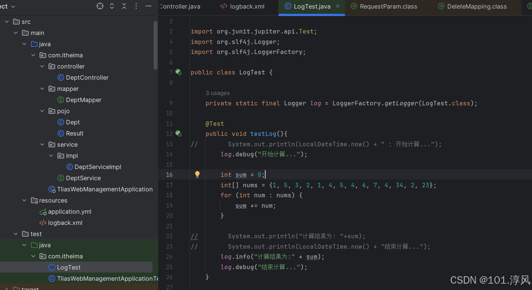
Task: Collapse the java folder under main
Action: [25, 44]
